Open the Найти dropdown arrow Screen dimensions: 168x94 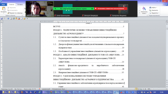pyautogui.click(x=157, y=8)
